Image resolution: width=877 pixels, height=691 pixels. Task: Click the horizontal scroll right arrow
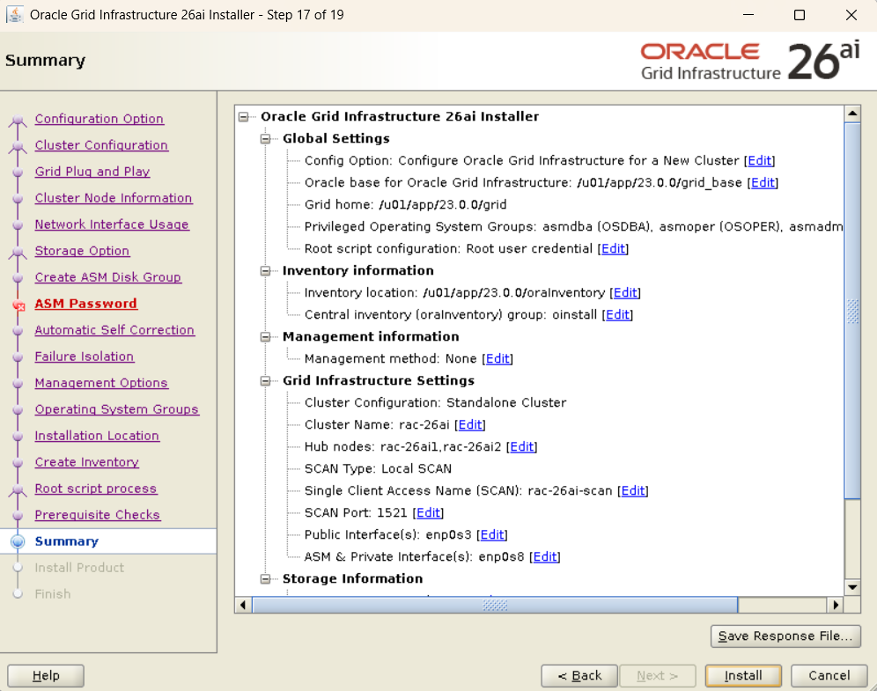point(836,606)
